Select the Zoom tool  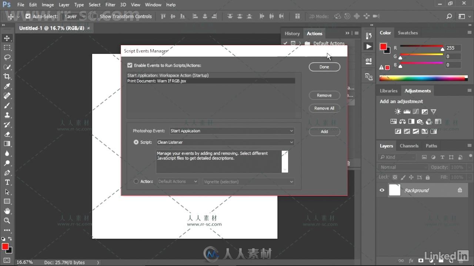(7, 221)
